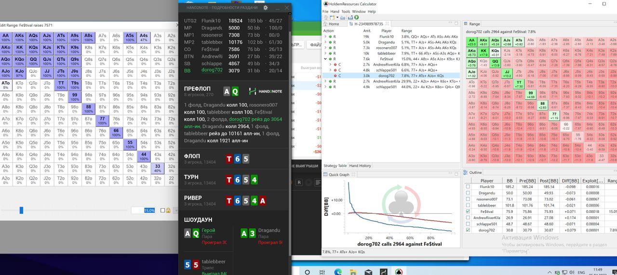Open HoldemResources Calculator taskbar icon

click(x=399, y=272)
